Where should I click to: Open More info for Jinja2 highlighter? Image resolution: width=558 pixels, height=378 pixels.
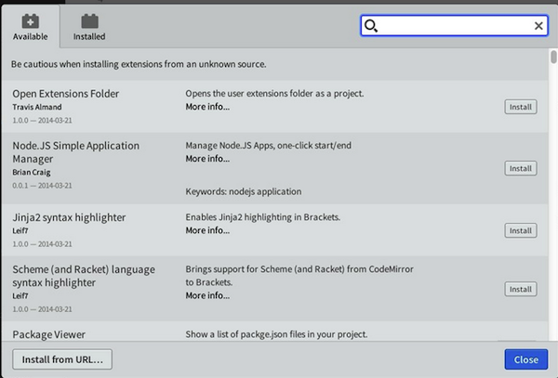[x=207, y=230]
